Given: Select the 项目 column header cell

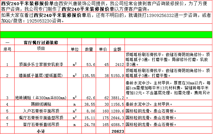Looking at the screenshot, I should (x=41, y=49).
